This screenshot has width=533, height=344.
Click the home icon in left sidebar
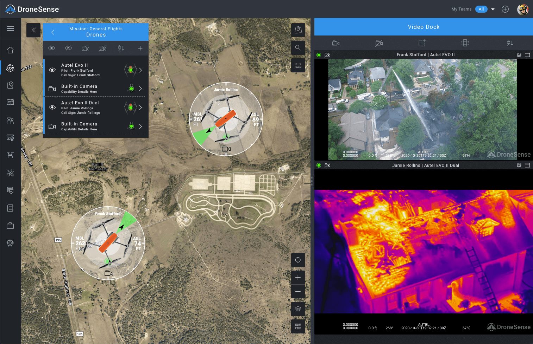click(x=10, y=50)
